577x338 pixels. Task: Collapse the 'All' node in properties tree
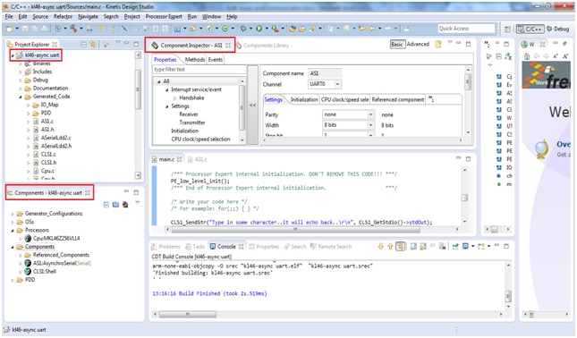(x=159, y=81)
